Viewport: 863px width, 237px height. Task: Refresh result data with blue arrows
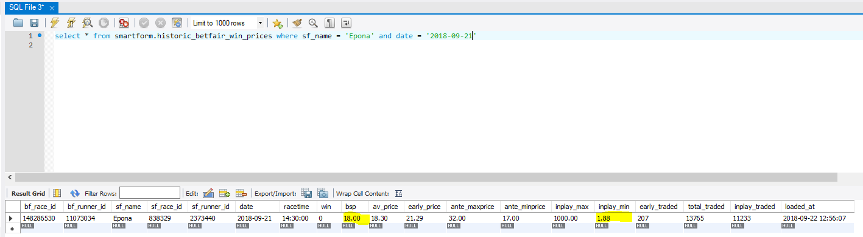(75, 193)
